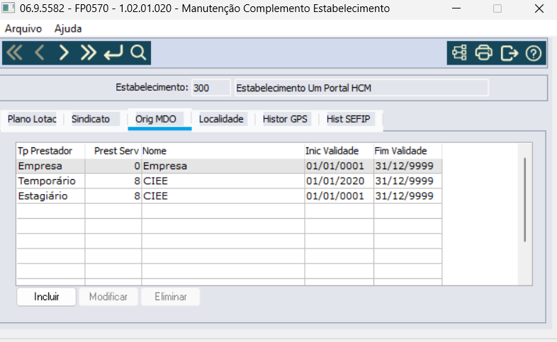Image resolution: width=557 pixels, height=342 pixels.
Task: Click the Prest Serv column header
Action: click(x=113, y=151)
